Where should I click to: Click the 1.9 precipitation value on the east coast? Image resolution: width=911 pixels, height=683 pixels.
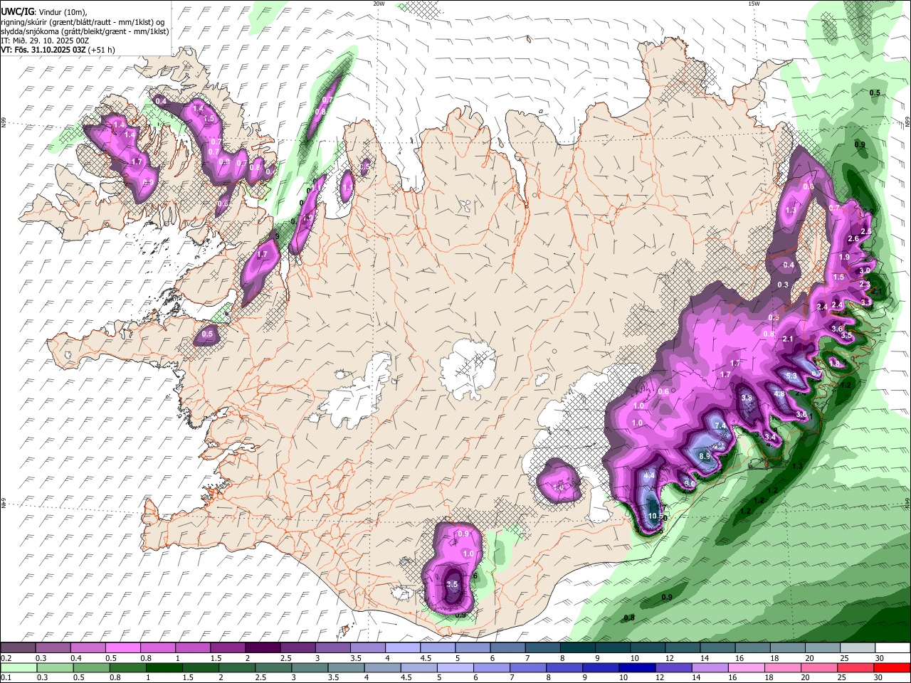point(845,257)
